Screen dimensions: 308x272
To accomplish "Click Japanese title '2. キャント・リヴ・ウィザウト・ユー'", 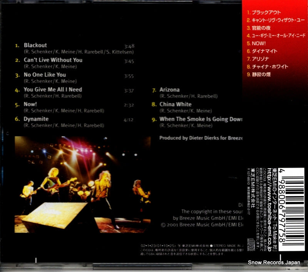I will pyautogui.click(x=276, y=20).
